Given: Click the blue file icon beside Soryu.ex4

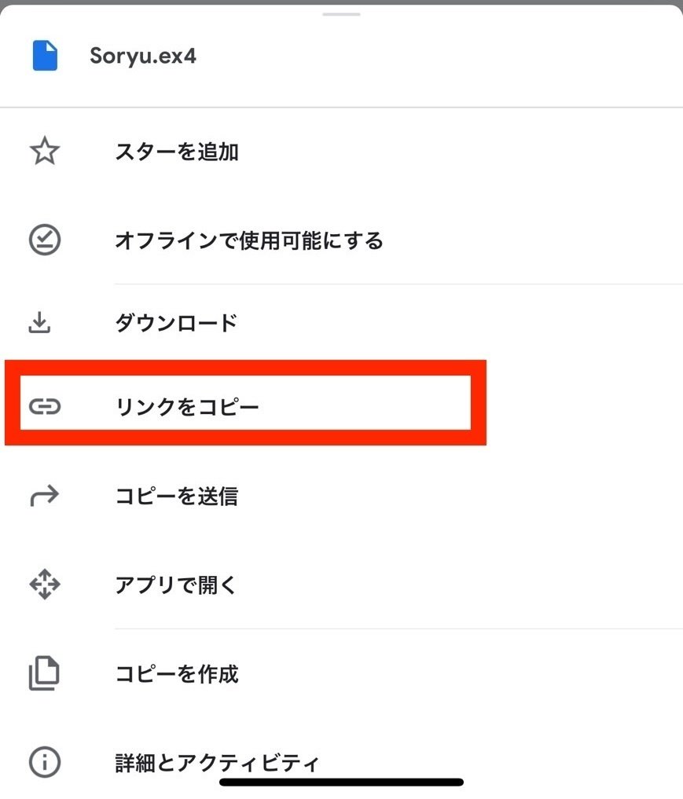Looking at the screenshot, I should [x=45, y=57].
